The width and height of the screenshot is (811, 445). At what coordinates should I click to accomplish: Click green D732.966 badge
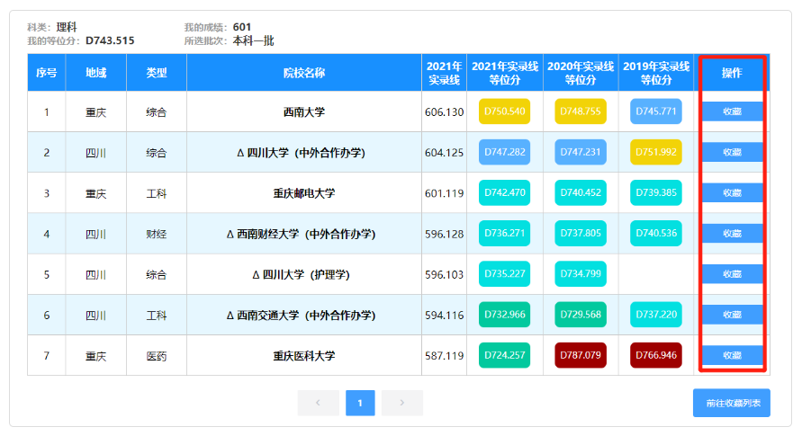pos(504,315)
